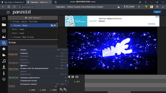Close the Clipmaker browser tab

50,2
